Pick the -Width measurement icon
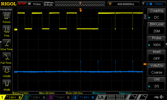167x100 pixels. [x=7, y=84]
